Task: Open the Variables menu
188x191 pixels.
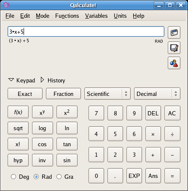Action: coord(97,16)
